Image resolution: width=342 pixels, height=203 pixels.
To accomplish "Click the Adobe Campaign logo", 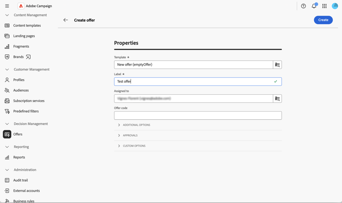I will pyautogui.click(x=21, y=6).
